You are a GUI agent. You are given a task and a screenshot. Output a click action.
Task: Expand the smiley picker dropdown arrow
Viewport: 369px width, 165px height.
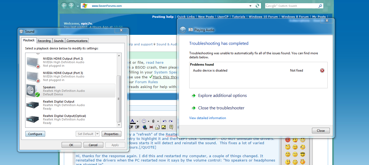[x=148, y=121]
